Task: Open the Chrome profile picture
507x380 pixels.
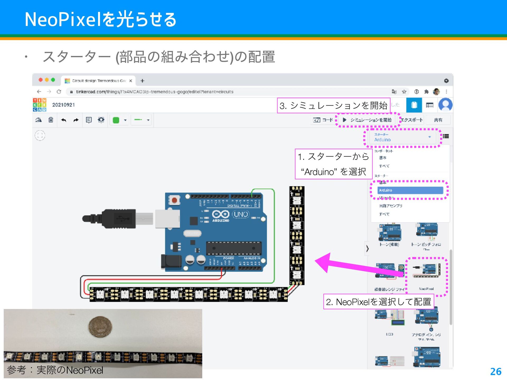Action: 436,92
